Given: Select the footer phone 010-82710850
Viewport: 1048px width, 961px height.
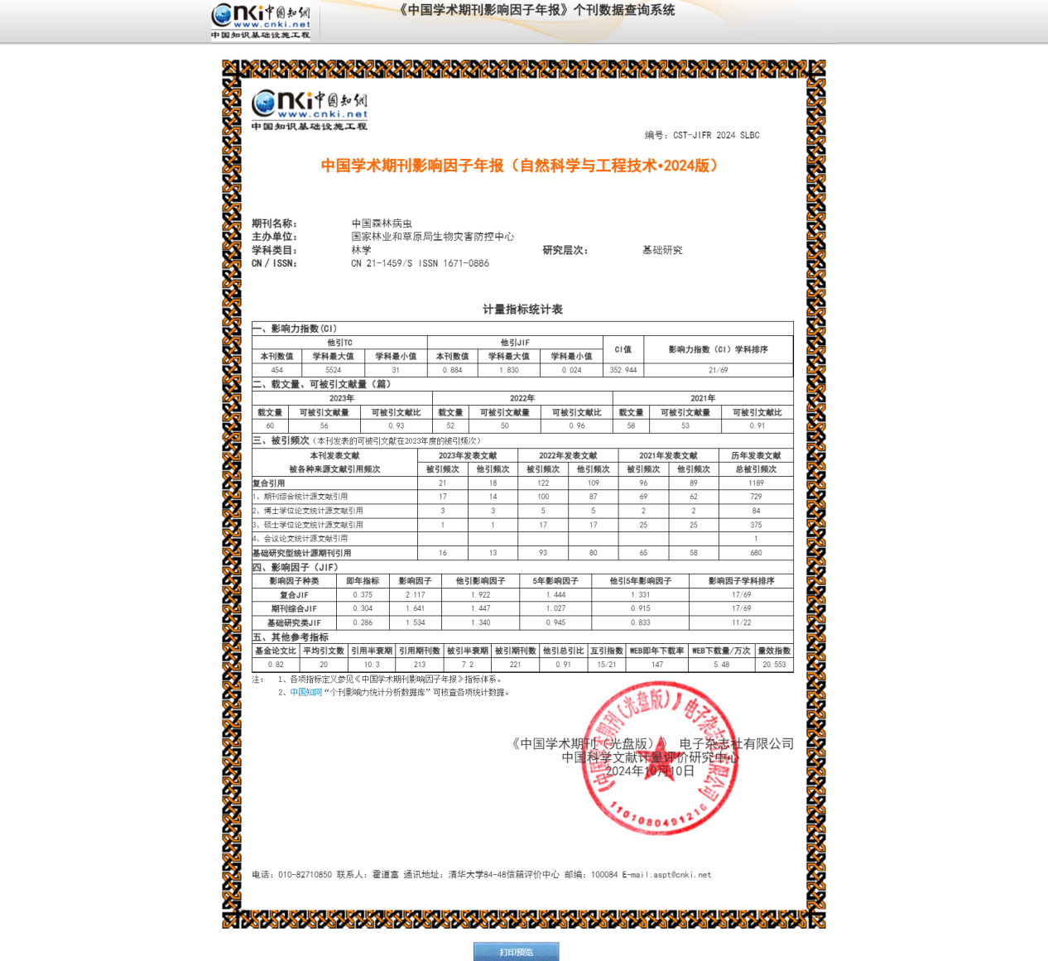Looking at the screenshot, I should coord(305,875).
